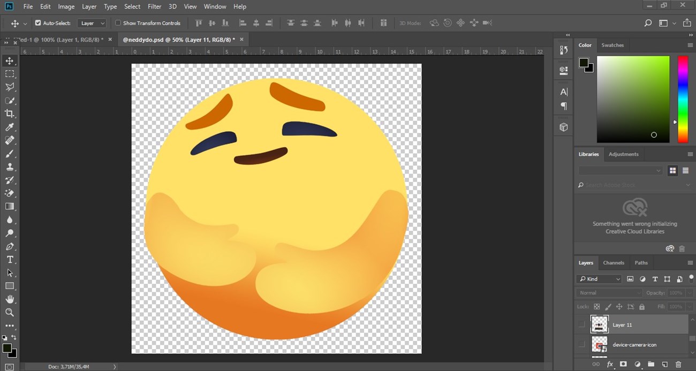Image resolution: width=696 pixels, height=371 pixels.
Task: Select the Healing Brush tool
Action: point(10,140)
